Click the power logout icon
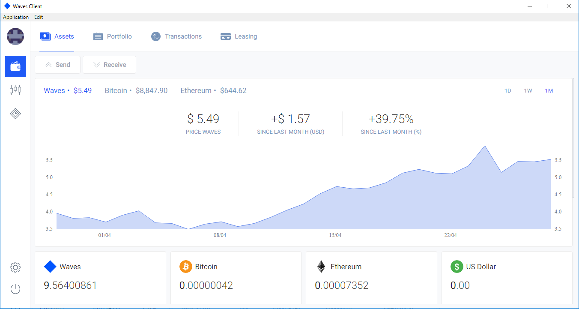 15,288
